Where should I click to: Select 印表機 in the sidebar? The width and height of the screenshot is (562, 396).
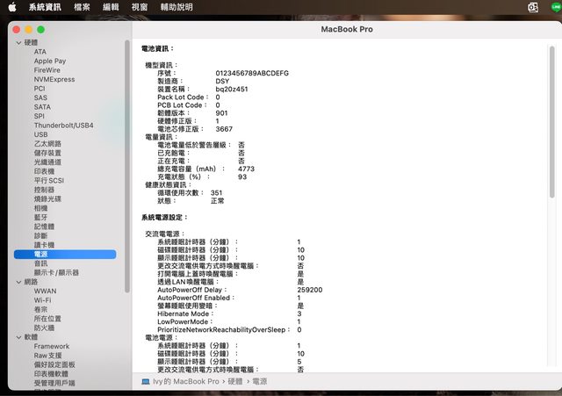click(x=44, y=171)
